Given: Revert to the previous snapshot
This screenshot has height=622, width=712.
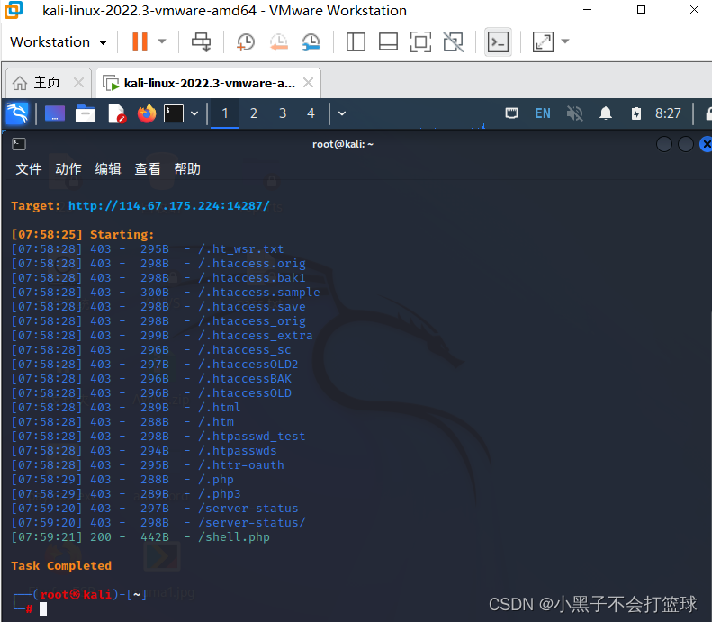Looking at the screenshot, I should [x=279, y=41].
